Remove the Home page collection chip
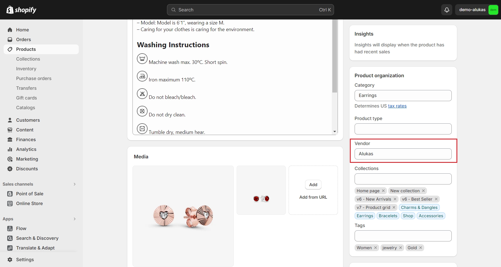The height and width of the screenshot is (267, 501). [x=383, y=191]
